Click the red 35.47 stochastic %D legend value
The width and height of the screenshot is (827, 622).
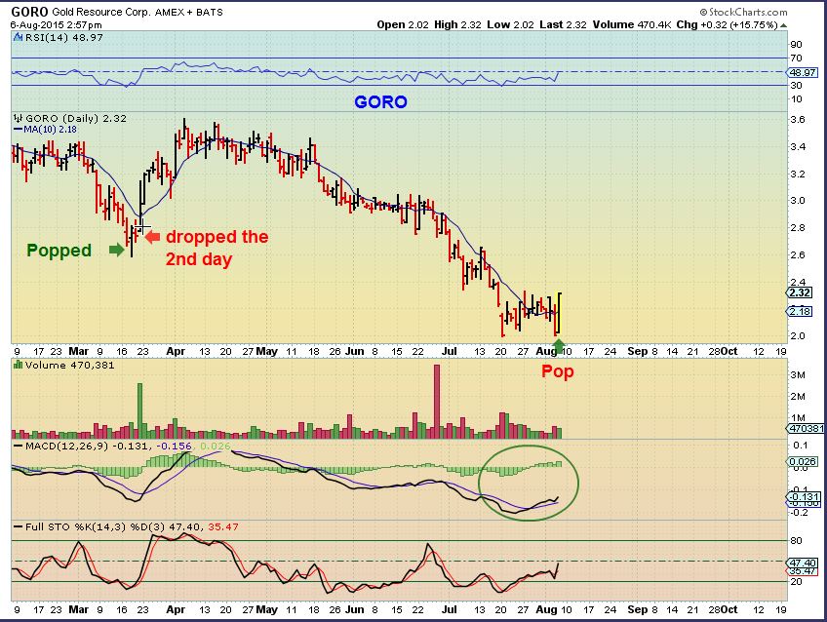click(223, 526)
